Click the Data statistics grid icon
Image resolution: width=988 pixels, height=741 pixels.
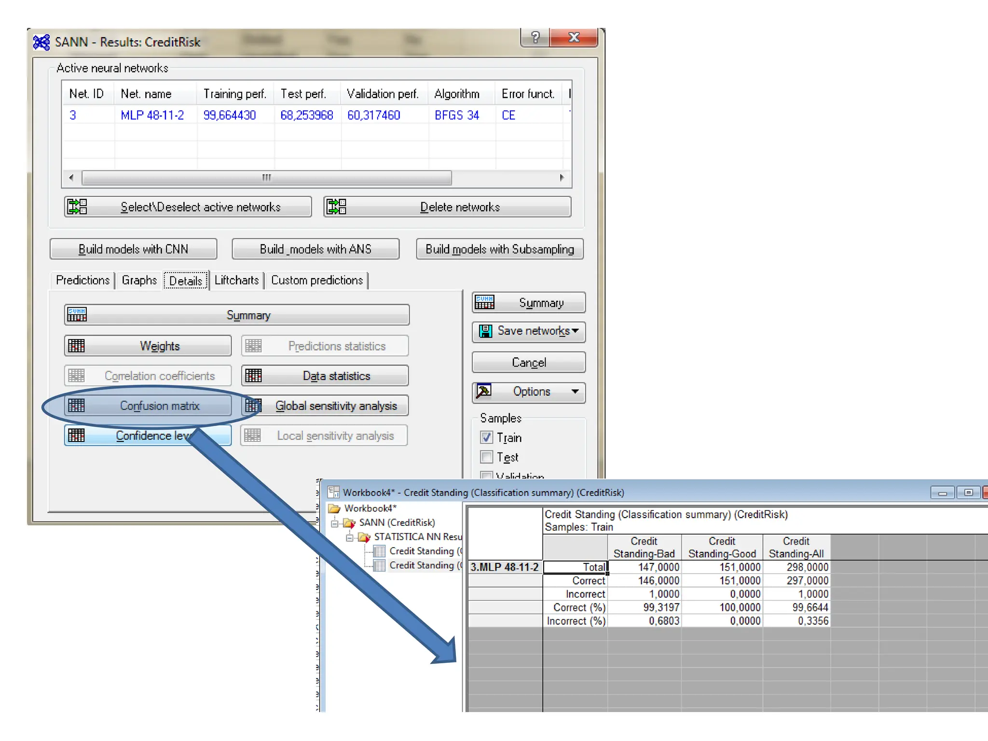click(253, 375)
